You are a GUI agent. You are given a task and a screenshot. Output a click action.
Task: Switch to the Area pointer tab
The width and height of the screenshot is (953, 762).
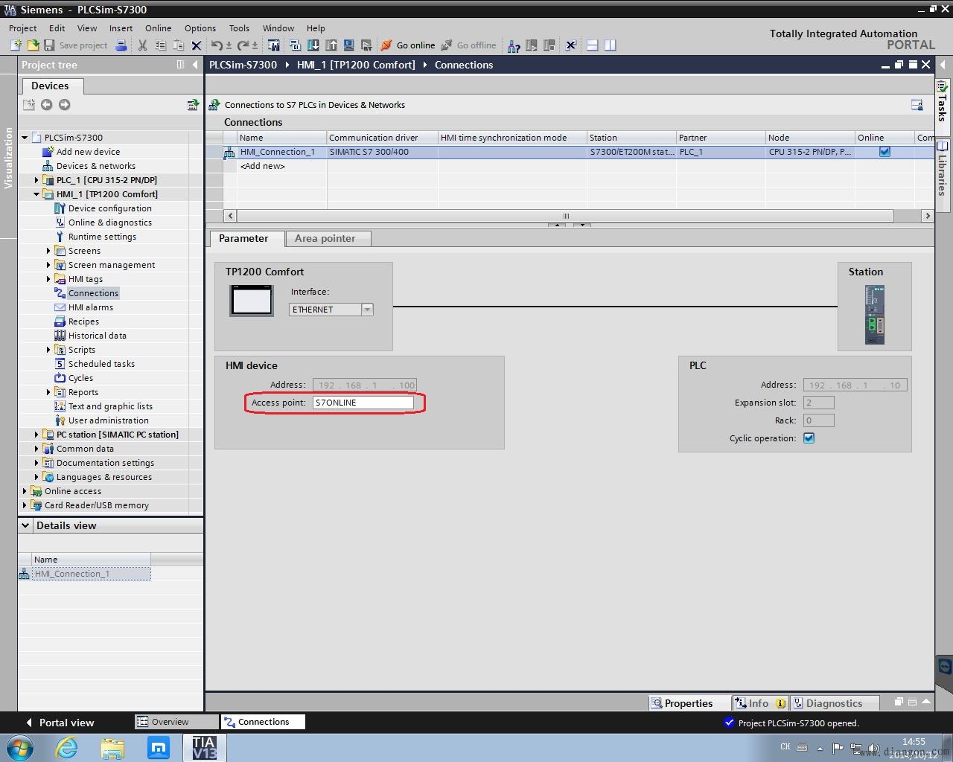(x=325, y=239)
